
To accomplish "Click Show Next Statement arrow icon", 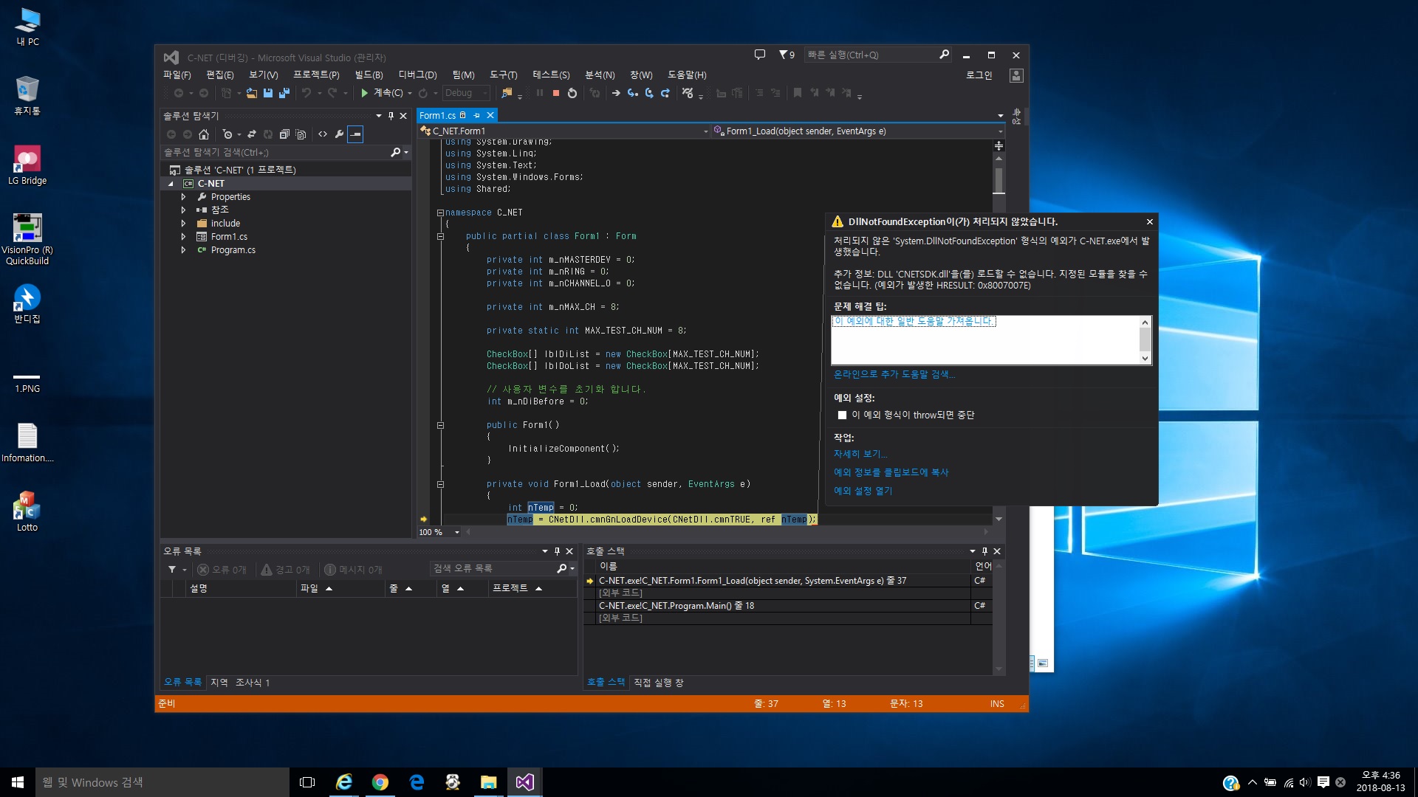I will 616,93.
